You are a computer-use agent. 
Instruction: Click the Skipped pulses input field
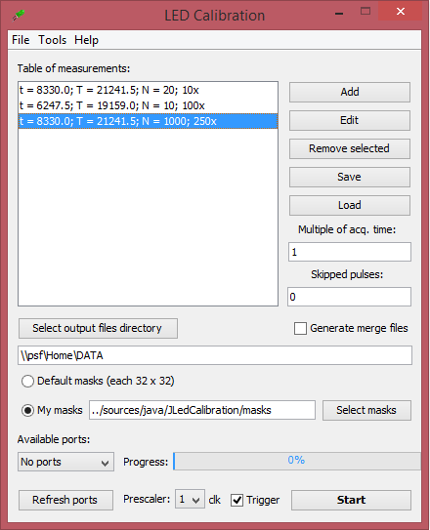tap(349, 297)
